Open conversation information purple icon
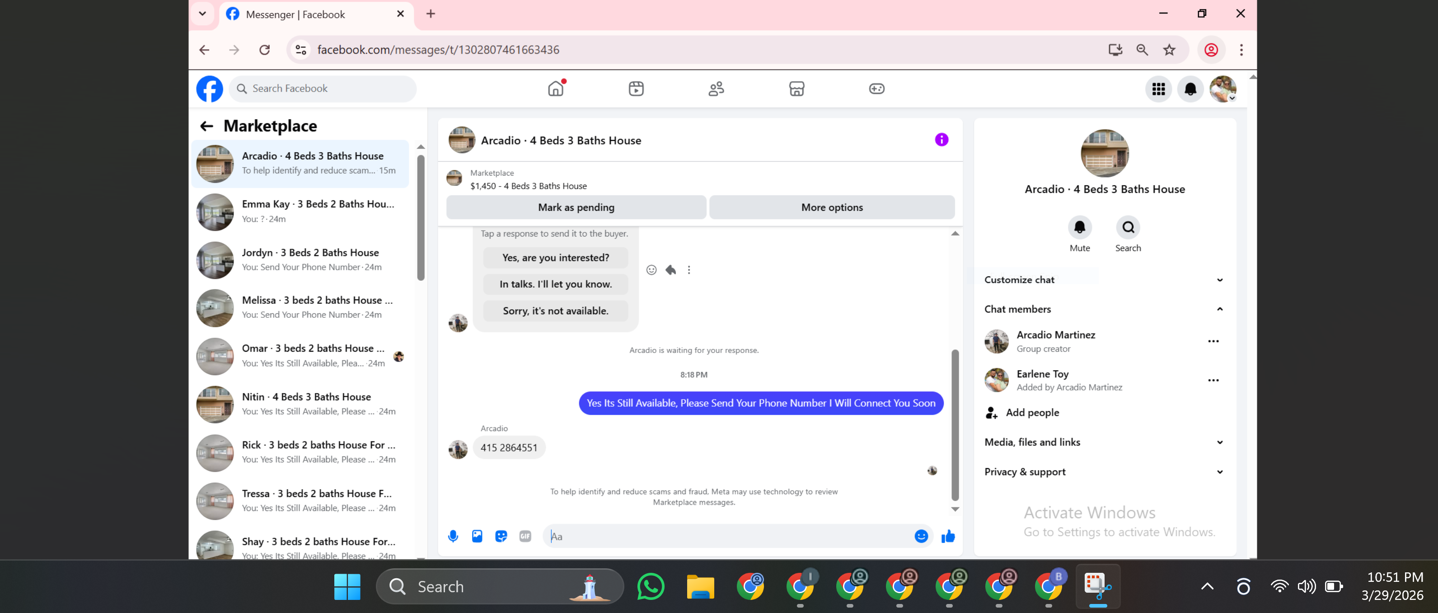 click(941, 139)
